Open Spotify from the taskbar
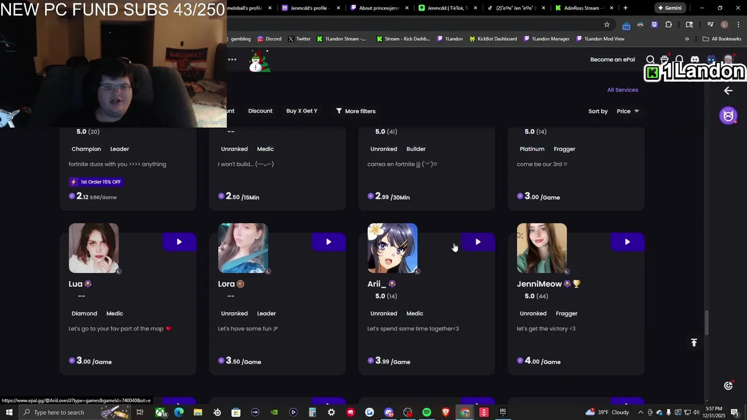Screen dimensions: 747x420 pyautogui.click(x=427, y=412)
